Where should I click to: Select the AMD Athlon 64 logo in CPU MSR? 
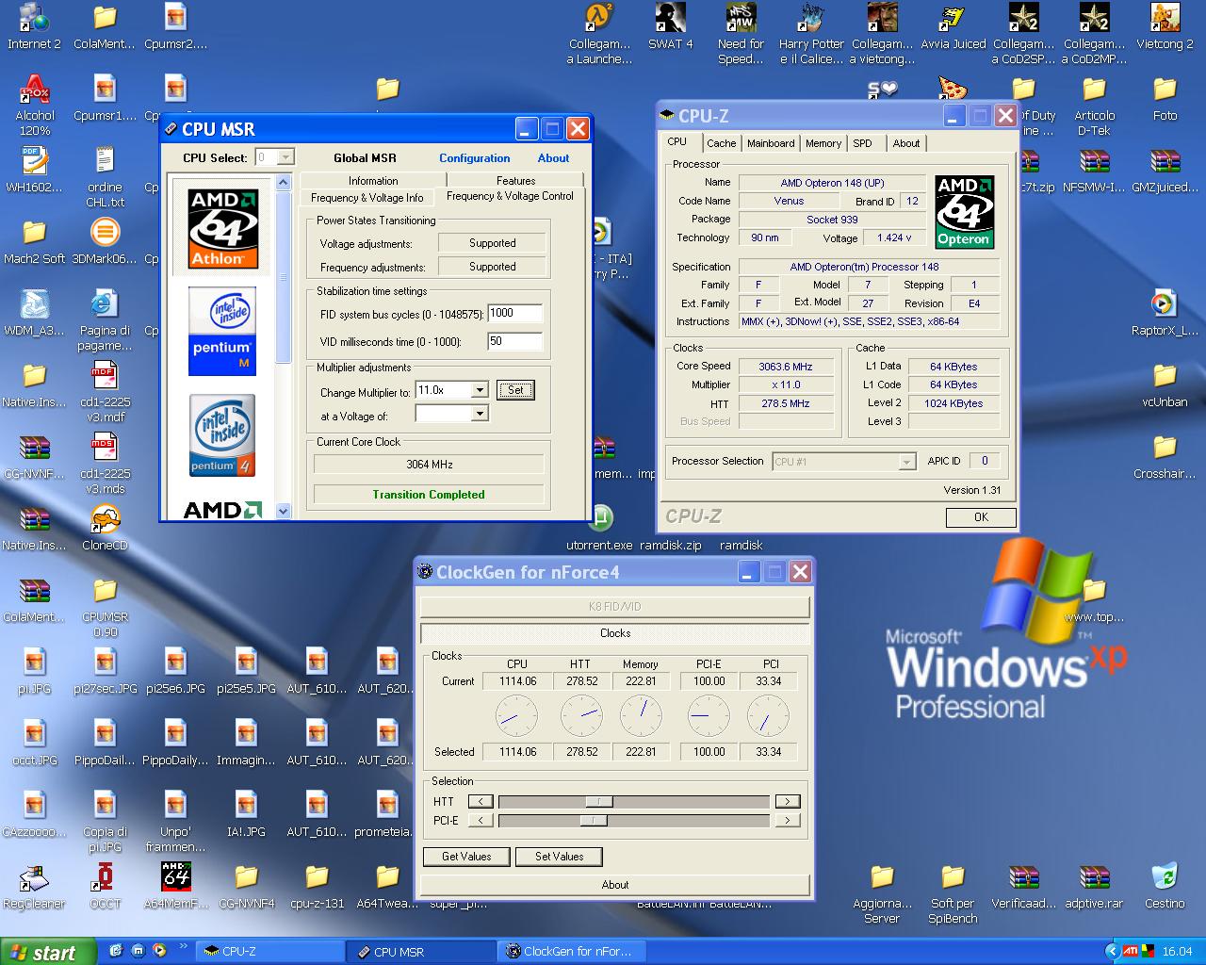point(221,229)
